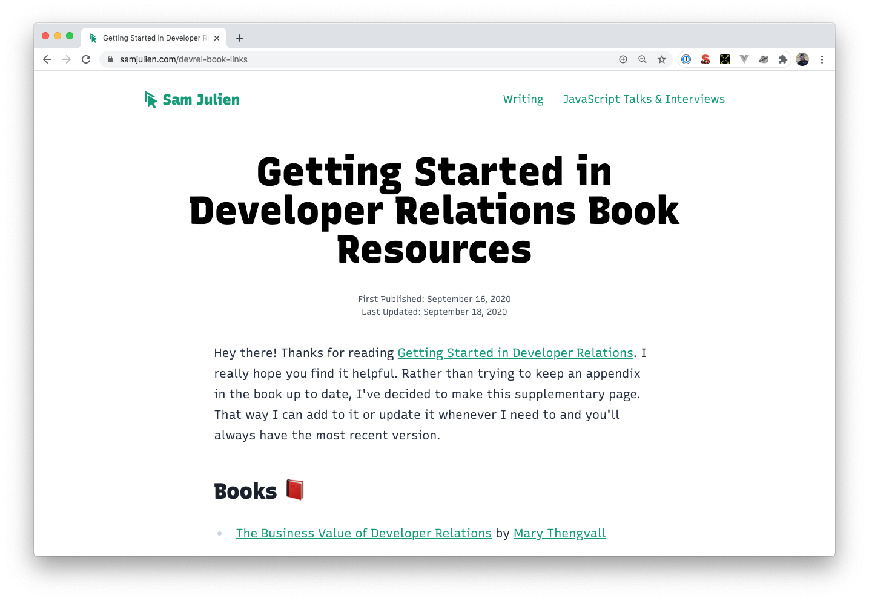The image size is (869, 601).
Task: Reload the page with the refresh icon
Action: pyautogui.click(x=86, y=59)
